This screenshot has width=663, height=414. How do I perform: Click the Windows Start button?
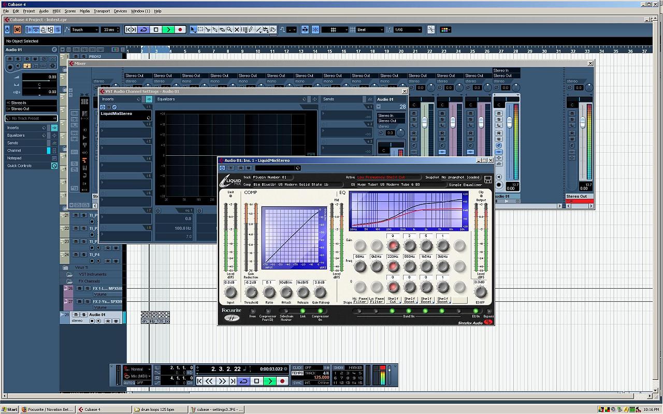pos(9,409)
